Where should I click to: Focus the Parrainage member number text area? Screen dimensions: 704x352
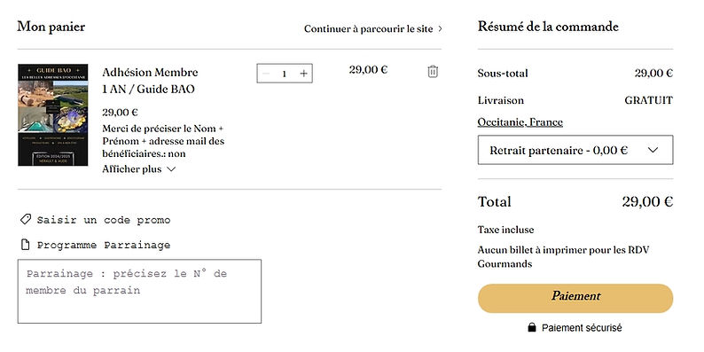(139, 292)
